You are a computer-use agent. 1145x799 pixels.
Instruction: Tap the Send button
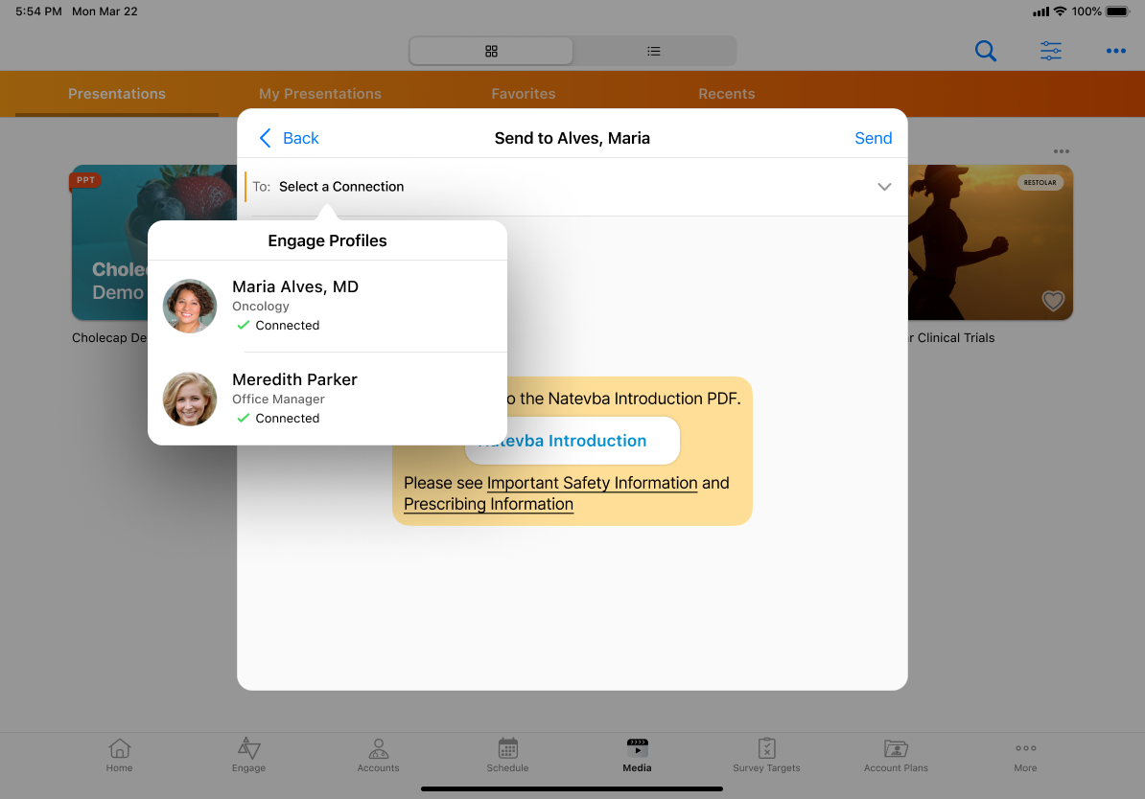(873, 138)
